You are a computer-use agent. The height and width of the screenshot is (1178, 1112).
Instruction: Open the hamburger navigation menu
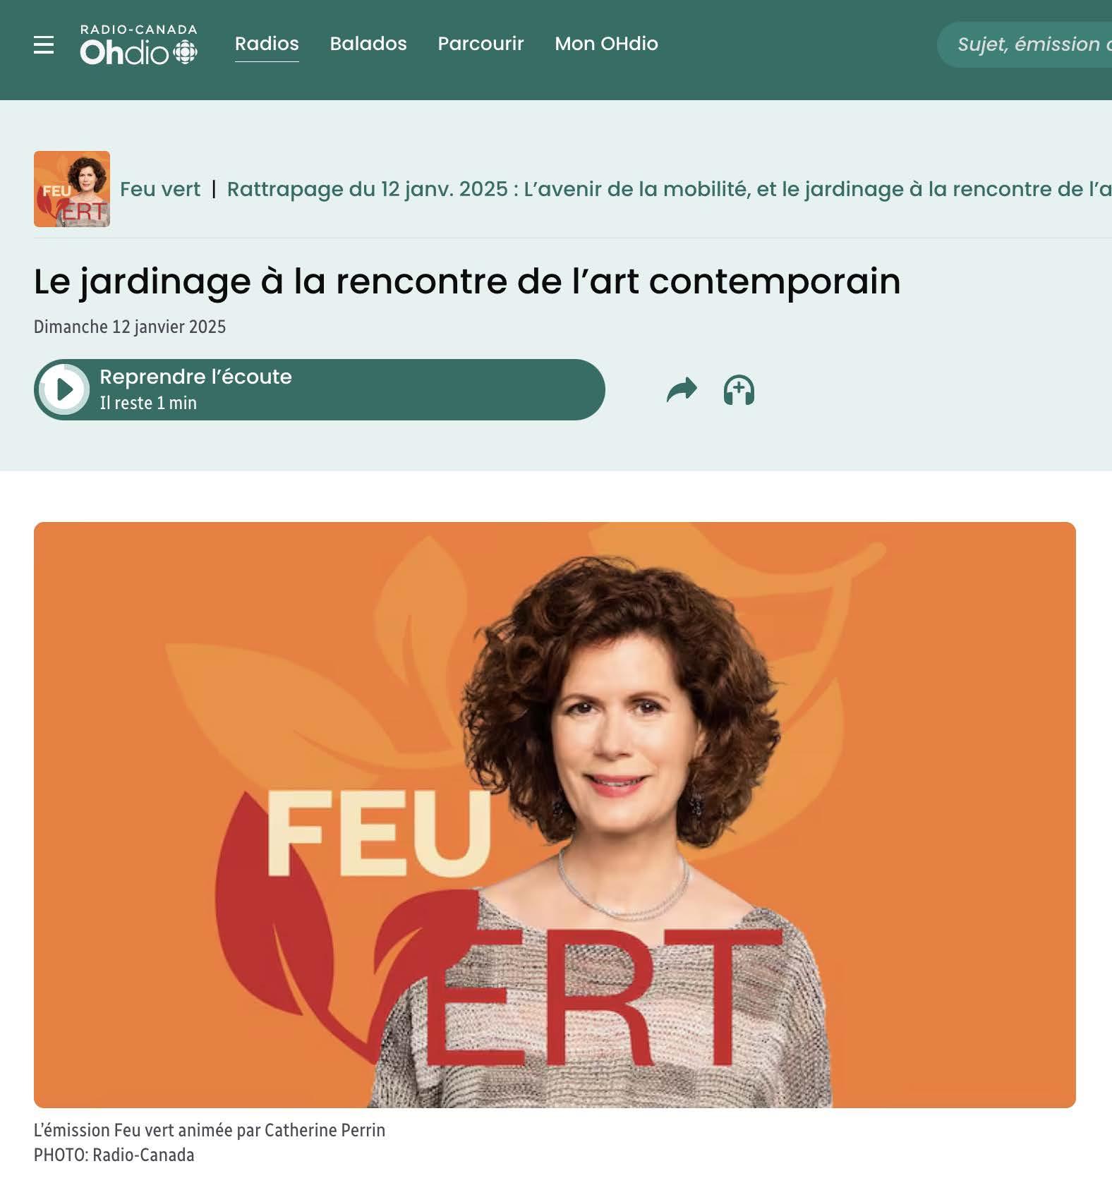(44, 44)
